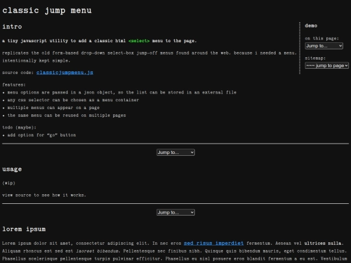This screenshot has height=263, width=351.
Task: Open the classicjumpmenu.js source code link
Action: [x=65, y=73]
